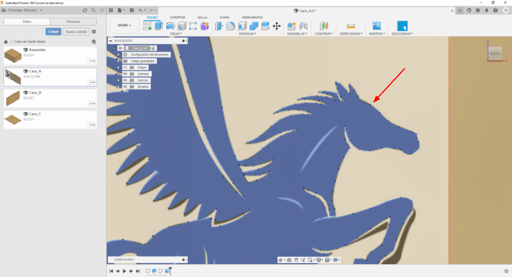Save the document with the disk icon
This screenshot has width=512, height=277.
point(131,10)
